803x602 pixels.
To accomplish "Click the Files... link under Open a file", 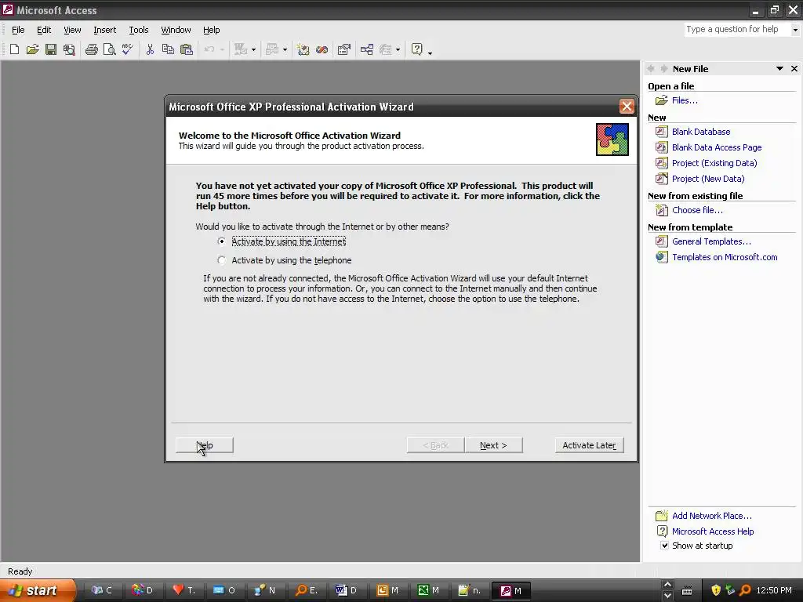I will pyautogui.click(x=685, y=100).
